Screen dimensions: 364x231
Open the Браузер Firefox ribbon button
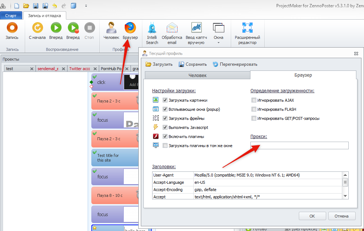(x=130, y=31)
